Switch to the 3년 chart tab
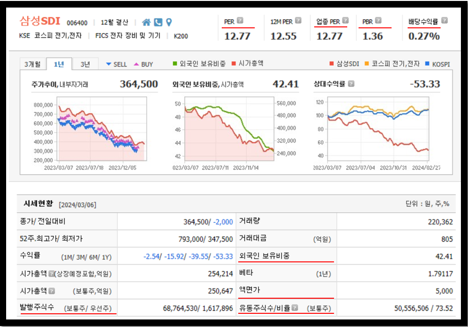Image resolution: width=468 pixels, height=327 pixels. 85,64
